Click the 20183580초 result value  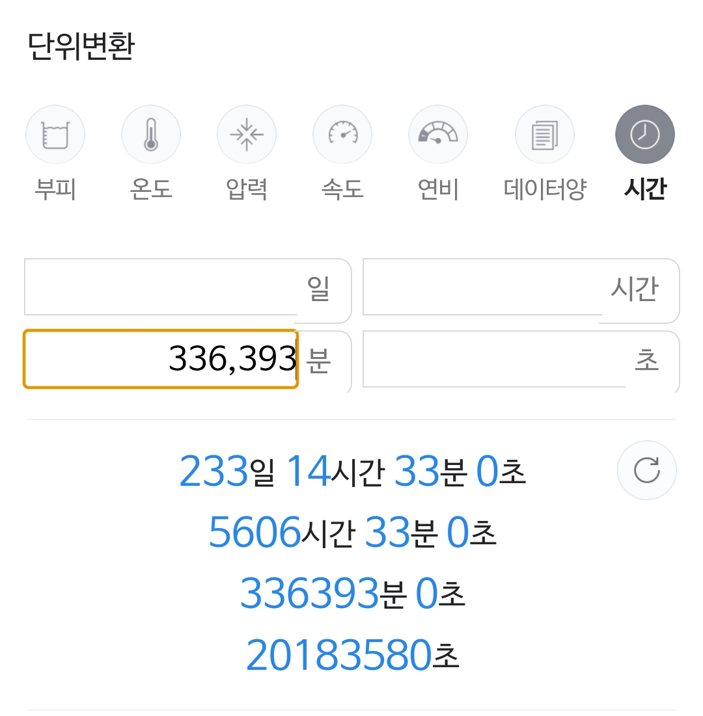click(x=352, y=656)
